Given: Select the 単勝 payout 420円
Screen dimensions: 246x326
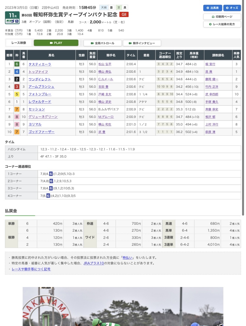Looking at the screenshot, I should click(x=58, y=223).
